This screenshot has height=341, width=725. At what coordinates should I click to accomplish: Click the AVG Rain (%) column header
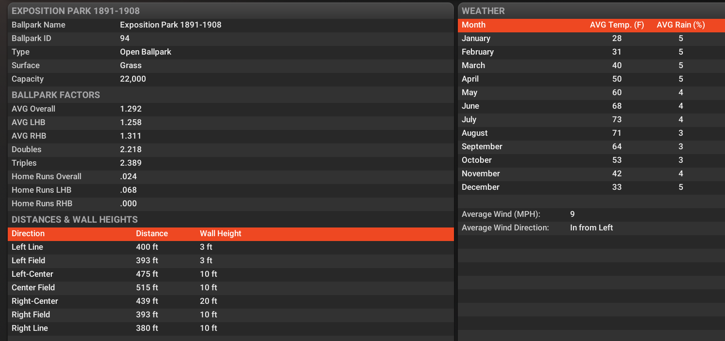[680, 25]
